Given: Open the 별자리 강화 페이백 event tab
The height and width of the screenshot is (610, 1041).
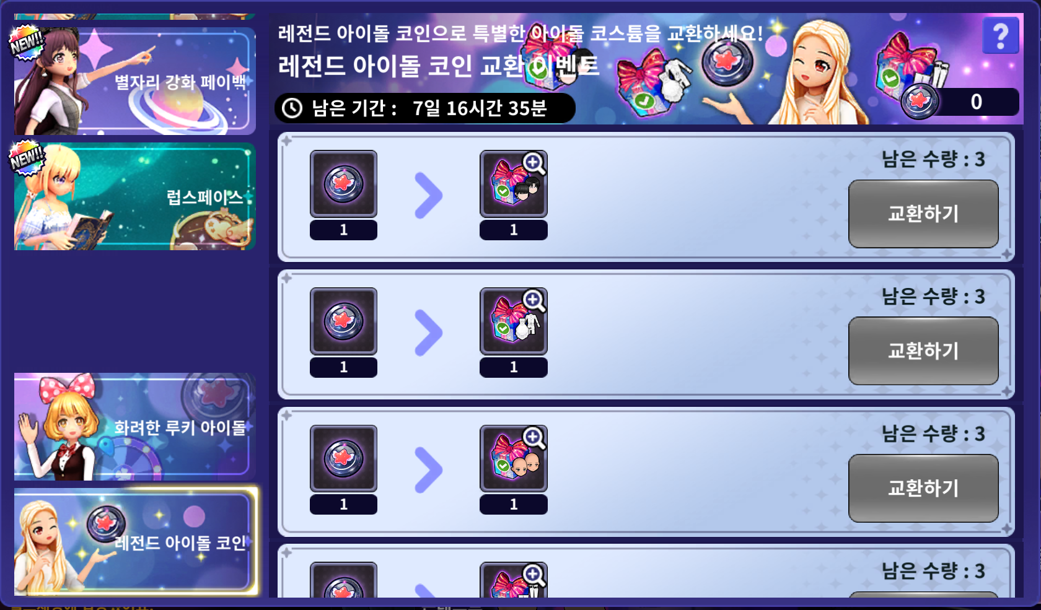Looking at the screenshot, I should [134, 81].
